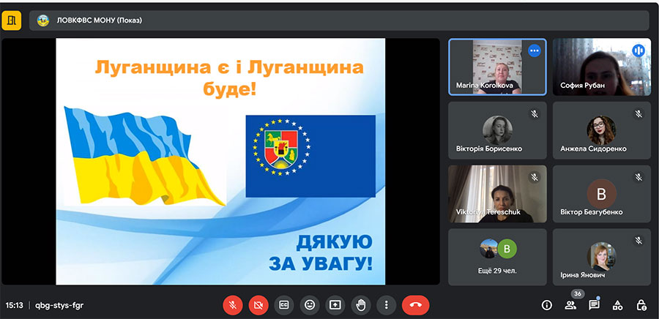Open the emoji reactions picker
659x319 pixels.
(309, 305)
